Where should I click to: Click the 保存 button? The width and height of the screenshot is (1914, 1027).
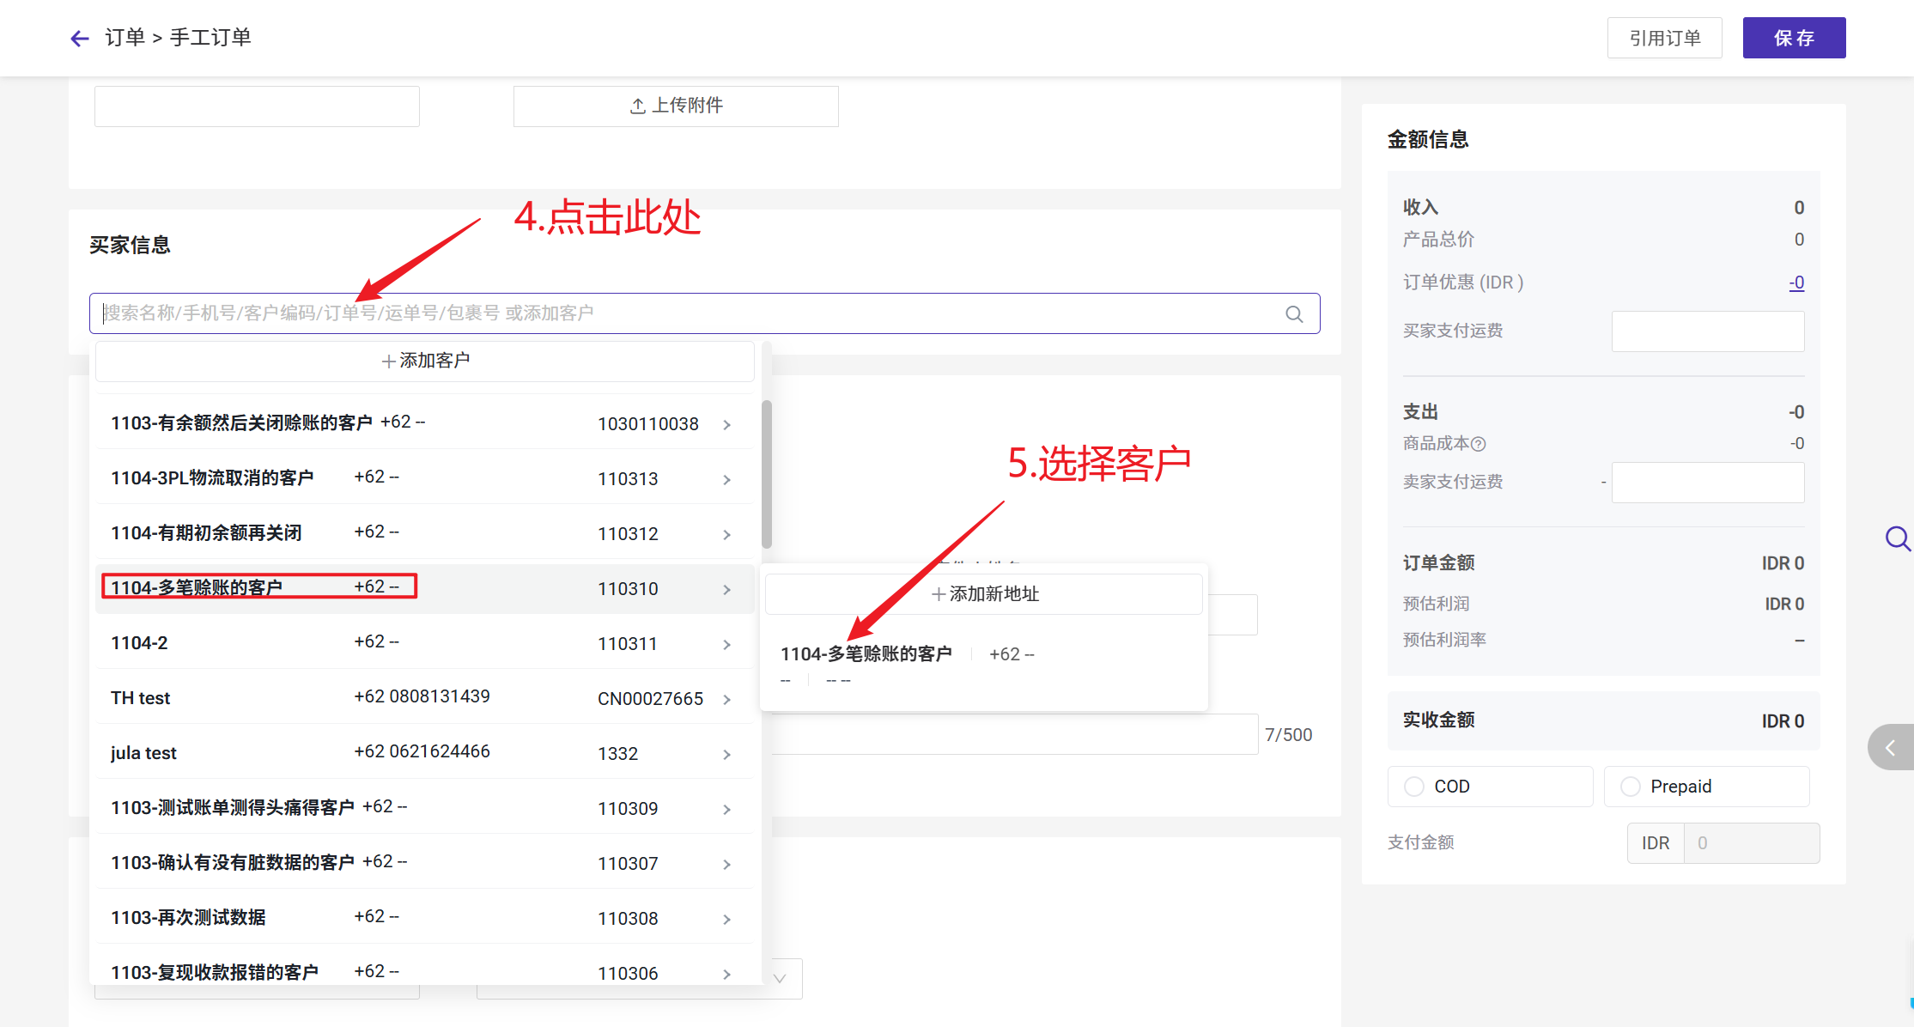coord(1794,38)
